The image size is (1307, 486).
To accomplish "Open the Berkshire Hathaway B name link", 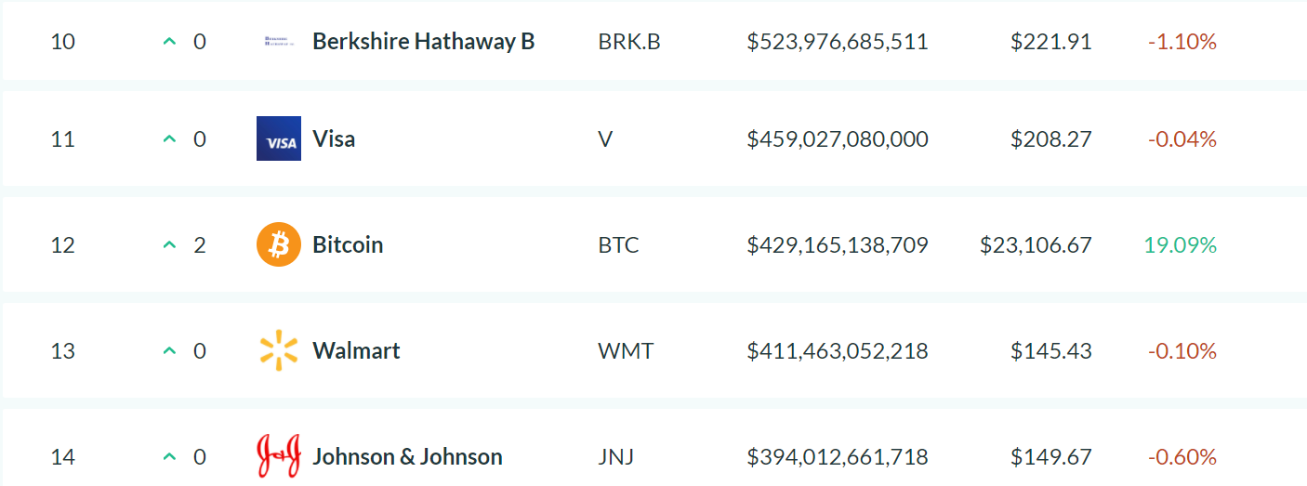I will pos(423,42).
